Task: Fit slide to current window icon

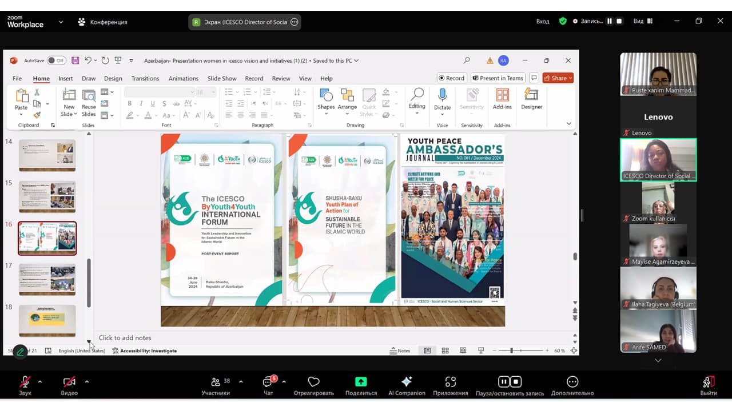Action: click(x=574, y=350)
